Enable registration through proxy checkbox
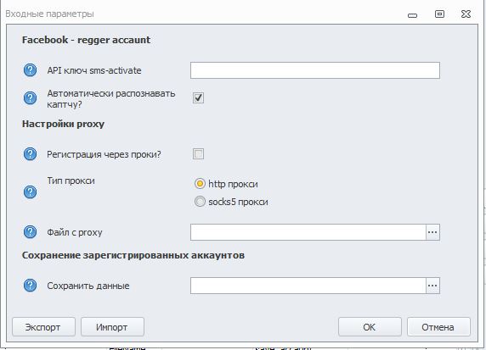Screen dimensions: 486x350 [198, 153]
